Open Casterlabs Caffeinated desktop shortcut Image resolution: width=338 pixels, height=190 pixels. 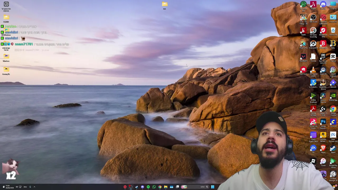(323, 20)
